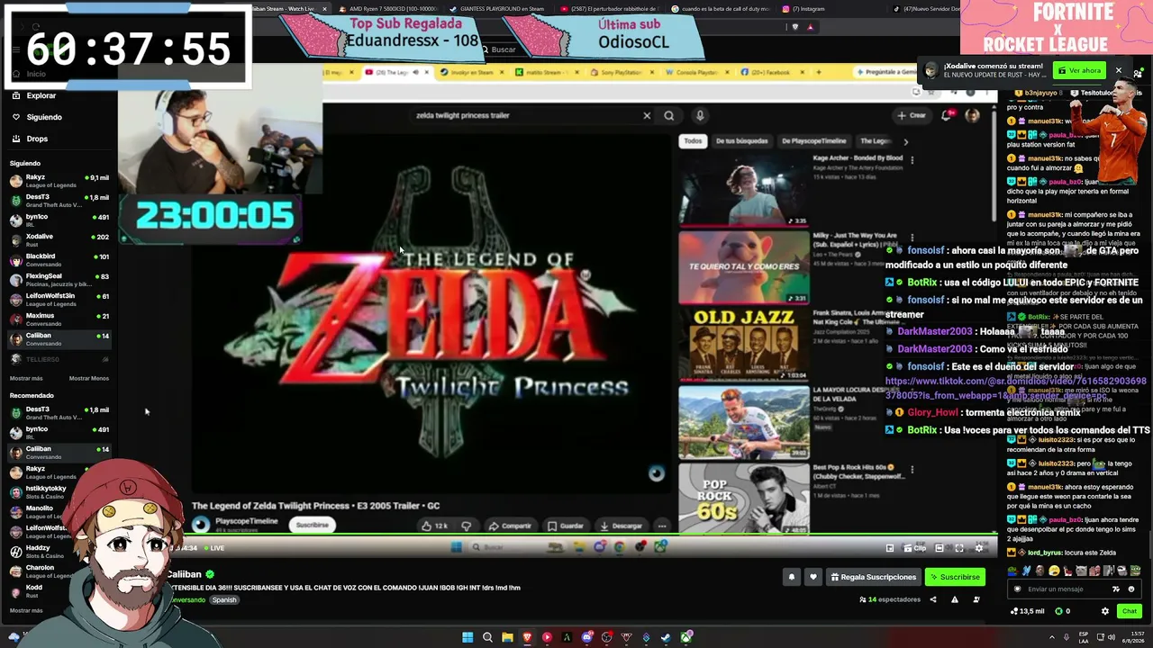
Task: Click Descargar under the Zelda trailer
Action: coord(622,526)
